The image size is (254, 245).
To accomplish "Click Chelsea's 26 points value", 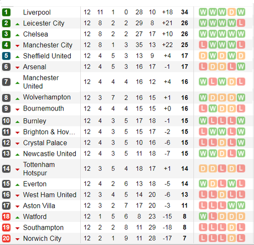I will click(185, 34).
